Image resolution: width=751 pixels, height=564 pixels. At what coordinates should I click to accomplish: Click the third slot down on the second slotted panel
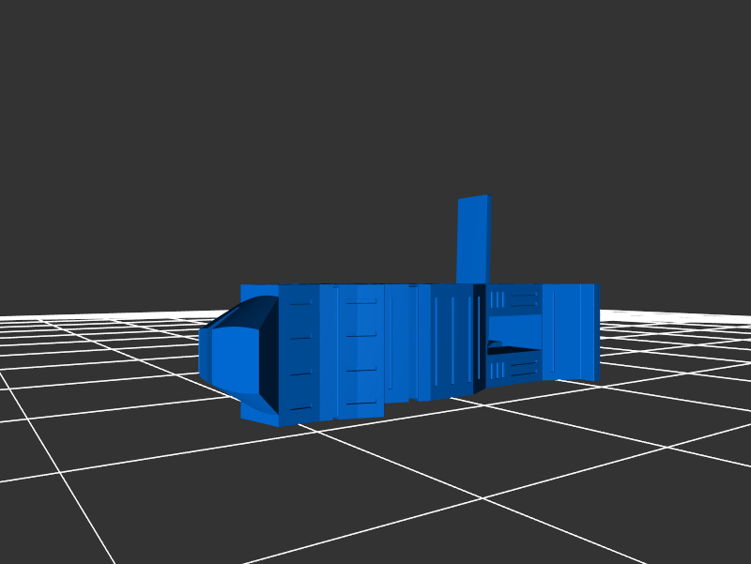pyautogui.click(x=360, y=369)
